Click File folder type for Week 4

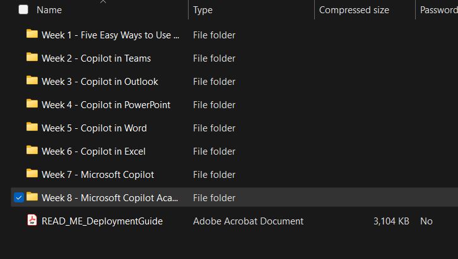(x=214, y=105)
